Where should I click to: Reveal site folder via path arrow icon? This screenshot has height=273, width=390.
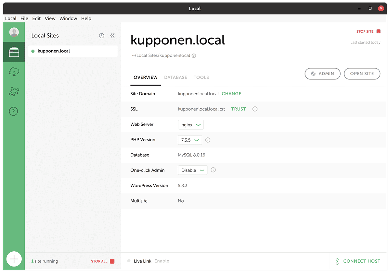click(x=194, y=56)
